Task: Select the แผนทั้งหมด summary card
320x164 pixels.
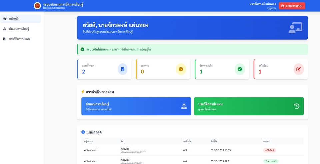Action: (104, 69)
